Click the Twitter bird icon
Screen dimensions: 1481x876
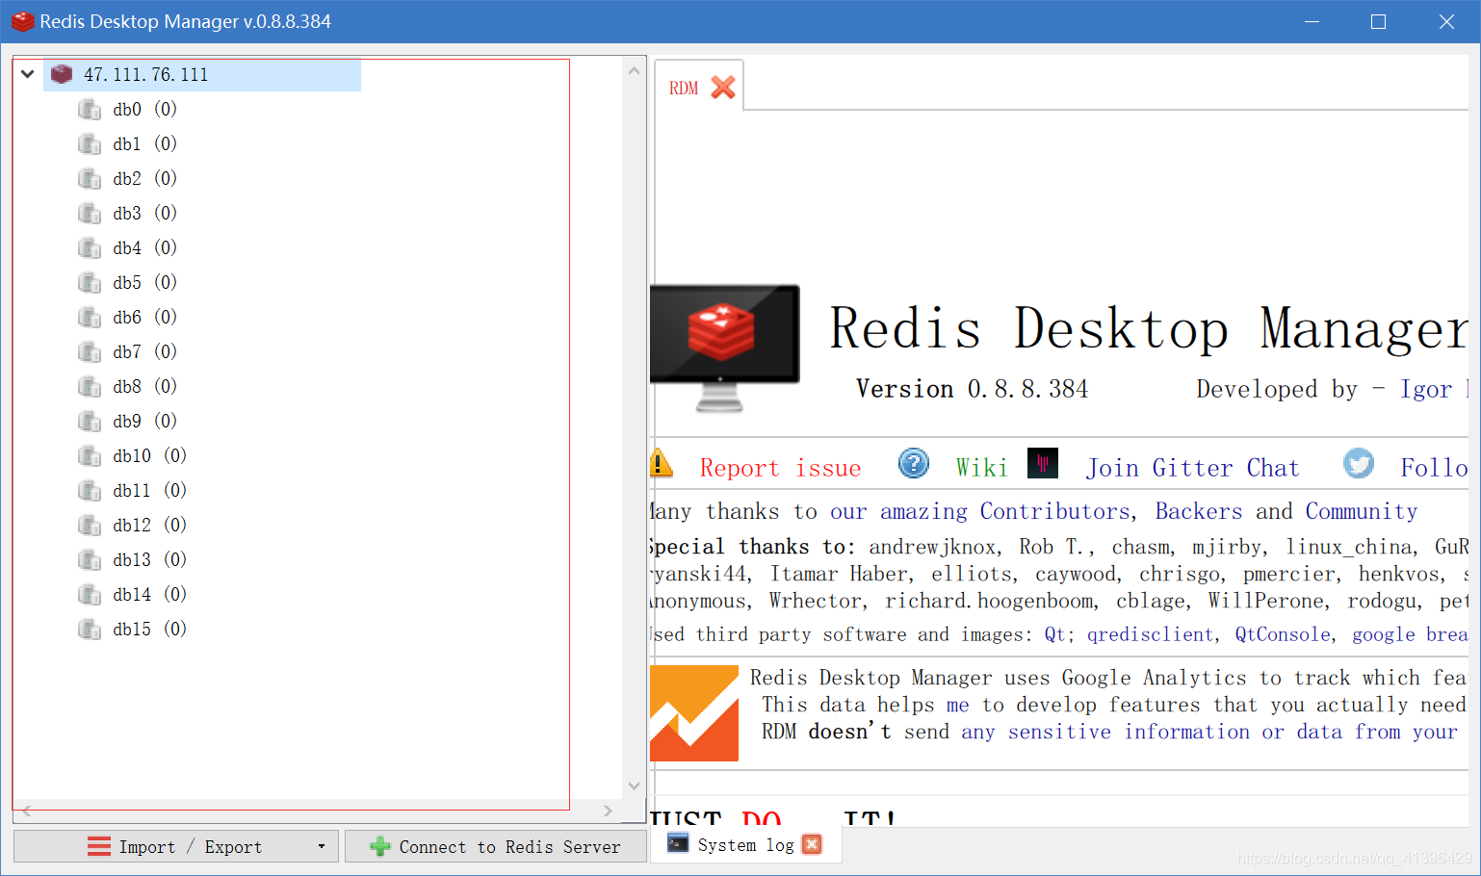[1359, 464]
